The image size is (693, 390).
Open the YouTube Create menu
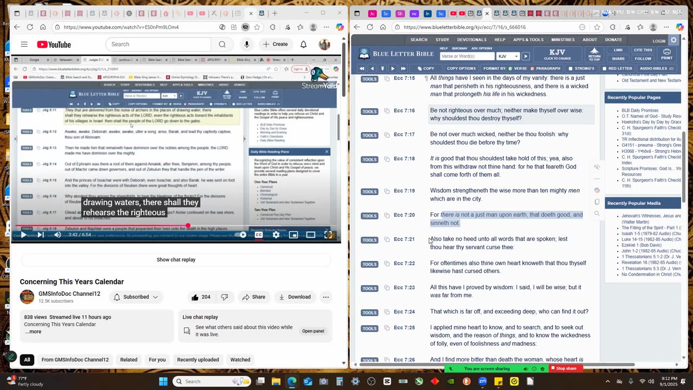point(275,44)
